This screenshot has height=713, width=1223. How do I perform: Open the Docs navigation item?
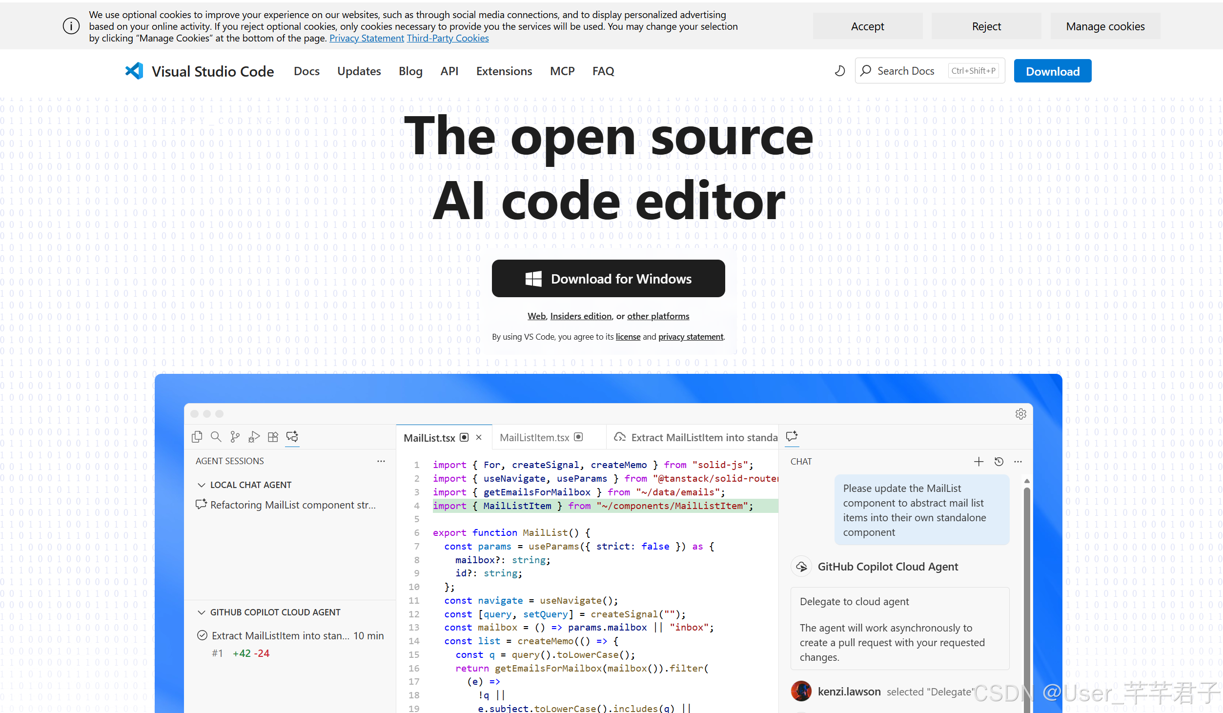click(306, 71)
